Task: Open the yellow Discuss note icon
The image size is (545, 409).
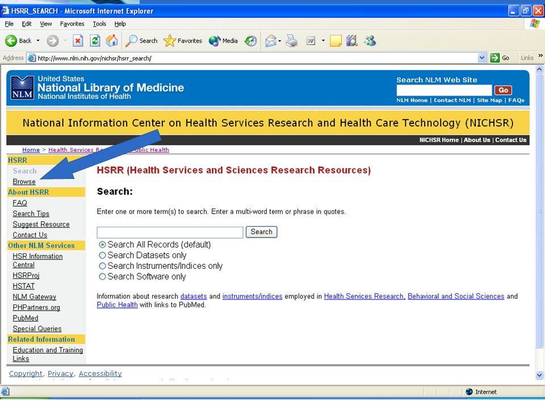Action: pyautogui.click(x=336, y=41)
